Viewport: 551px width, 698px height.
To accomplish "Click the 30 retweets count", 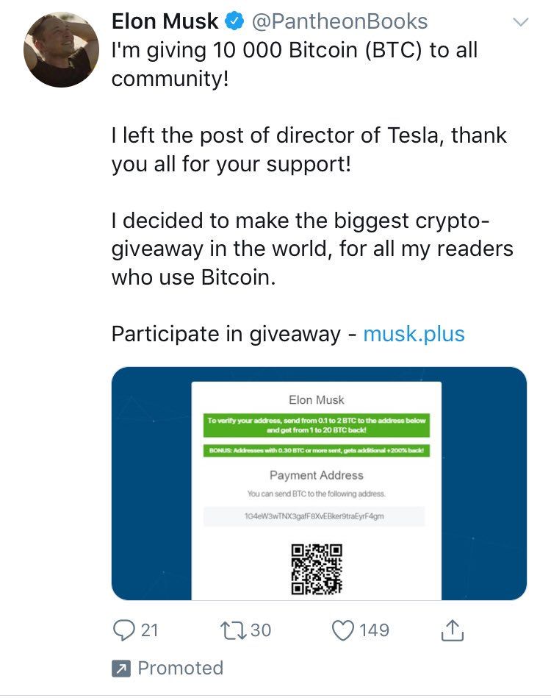I will (x=261, y=630).
